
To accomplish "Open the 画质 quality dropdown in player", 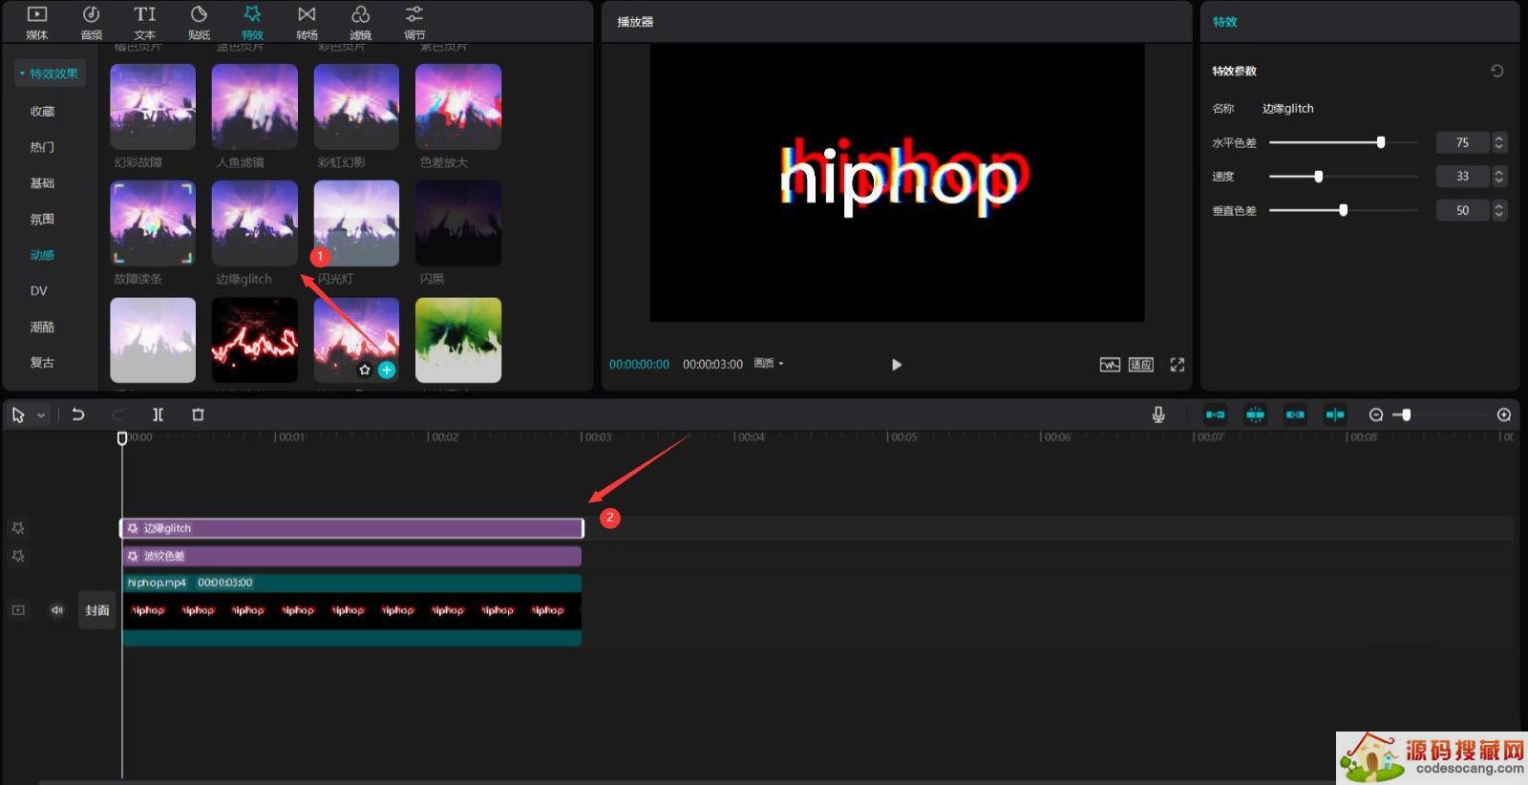I will [x=769, y=364].
